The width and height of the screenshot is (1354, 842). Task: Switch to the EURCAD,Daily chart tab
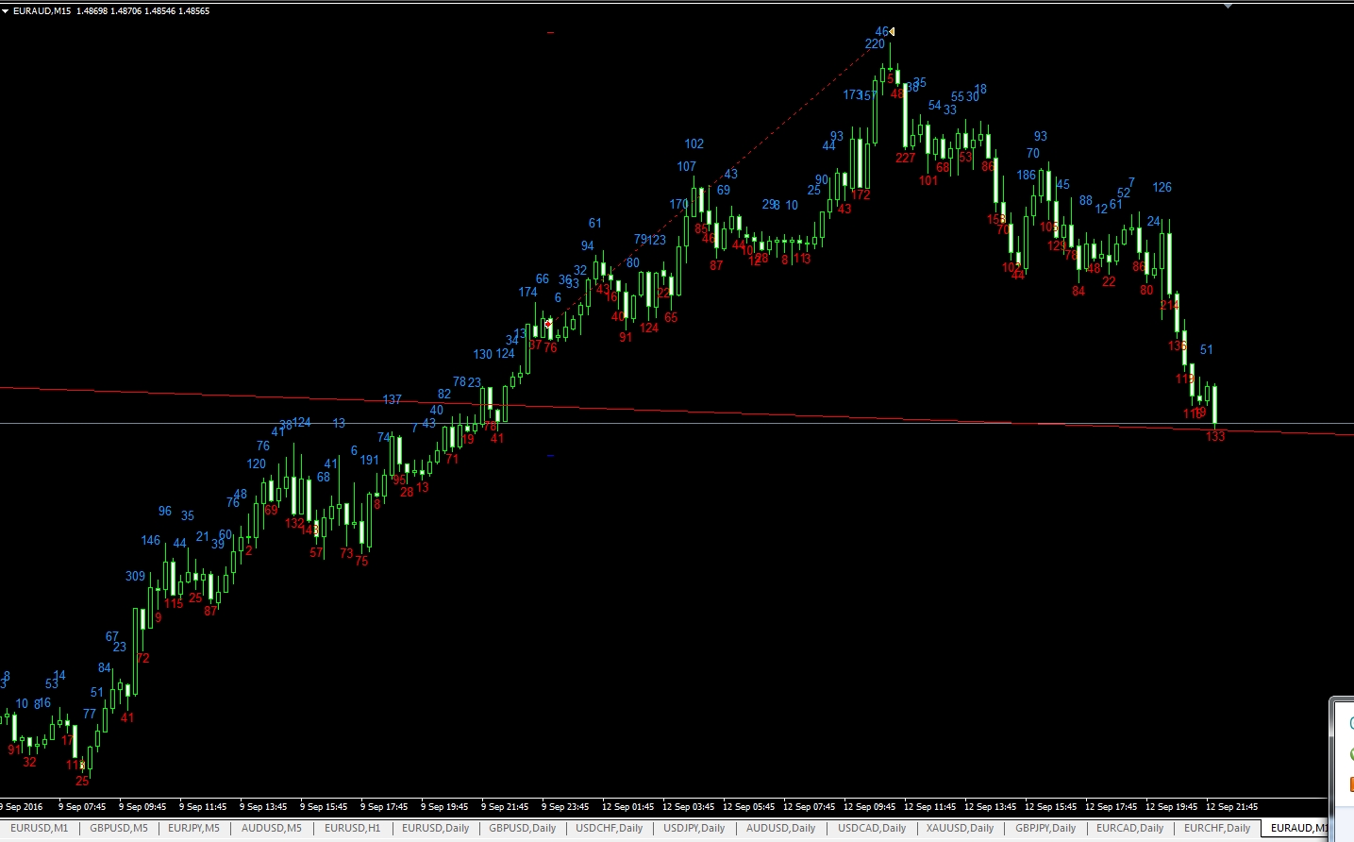1129,828
